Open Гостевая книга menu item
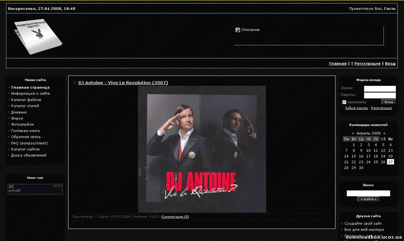The height and width of the screenshot is (241, 404). (x=25, y=131)
